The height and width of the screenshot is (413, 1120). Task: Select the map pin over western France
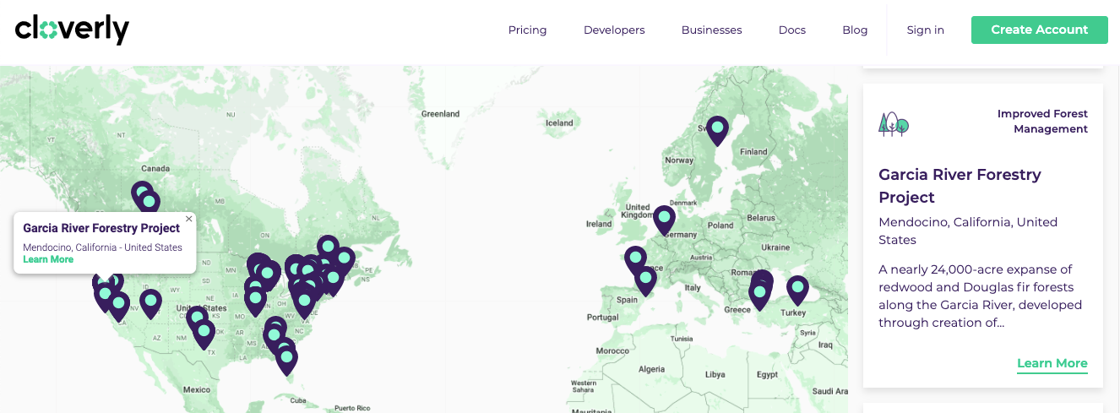pyautogui.click(x=635, y=261)
